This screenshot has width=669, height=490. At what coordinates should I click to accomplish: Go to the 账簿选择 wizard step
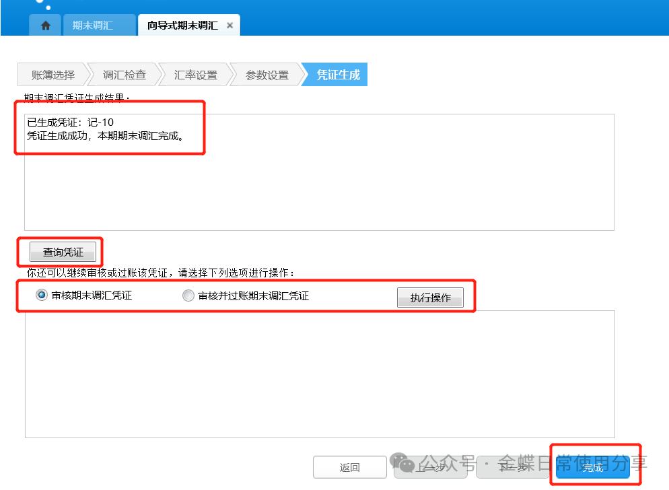(x=52, y=75)
